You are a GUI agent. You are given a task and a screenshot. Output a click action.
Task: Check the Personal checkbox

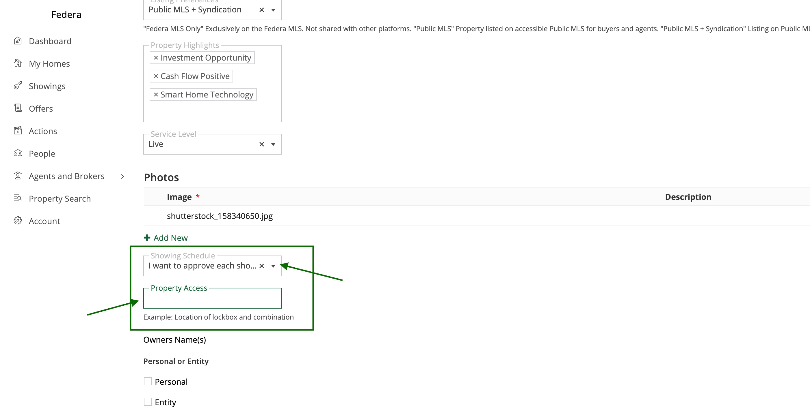[148, 382]
